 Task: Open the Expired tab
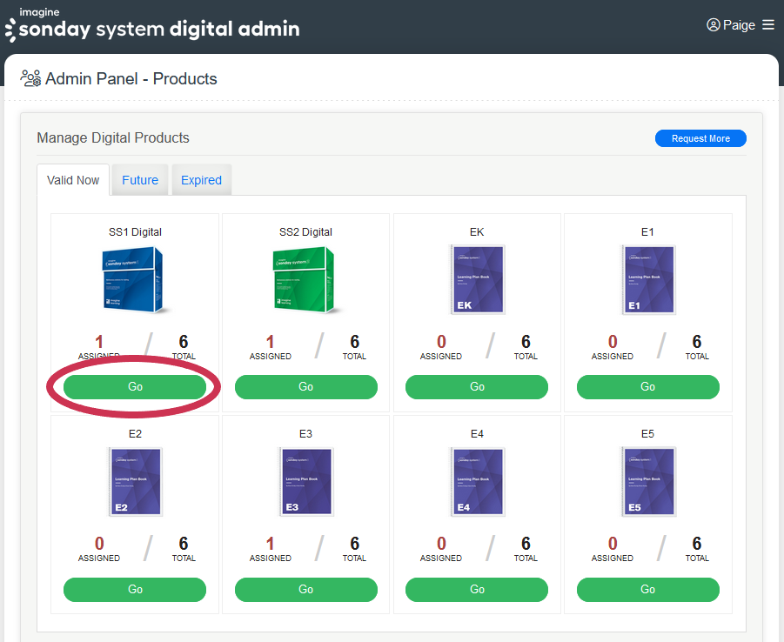[201, 180]
